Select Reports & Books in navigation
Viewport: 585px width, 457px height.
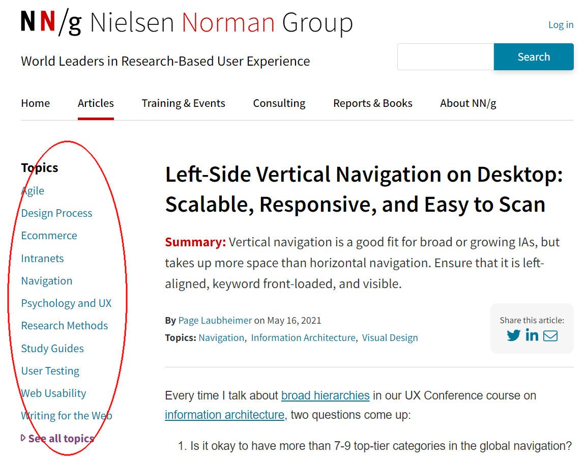point(373,103)
